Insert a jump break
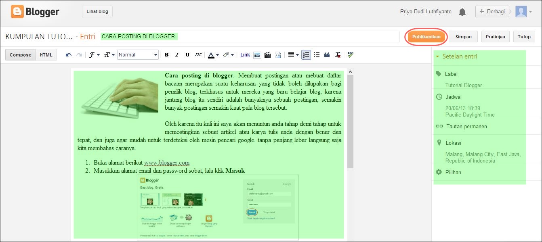 click(x=278, y=54)
